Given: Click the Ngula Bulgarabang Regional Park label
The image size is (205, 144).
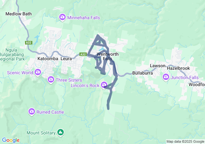Looking at the screenshot, I should coord(12,55).
